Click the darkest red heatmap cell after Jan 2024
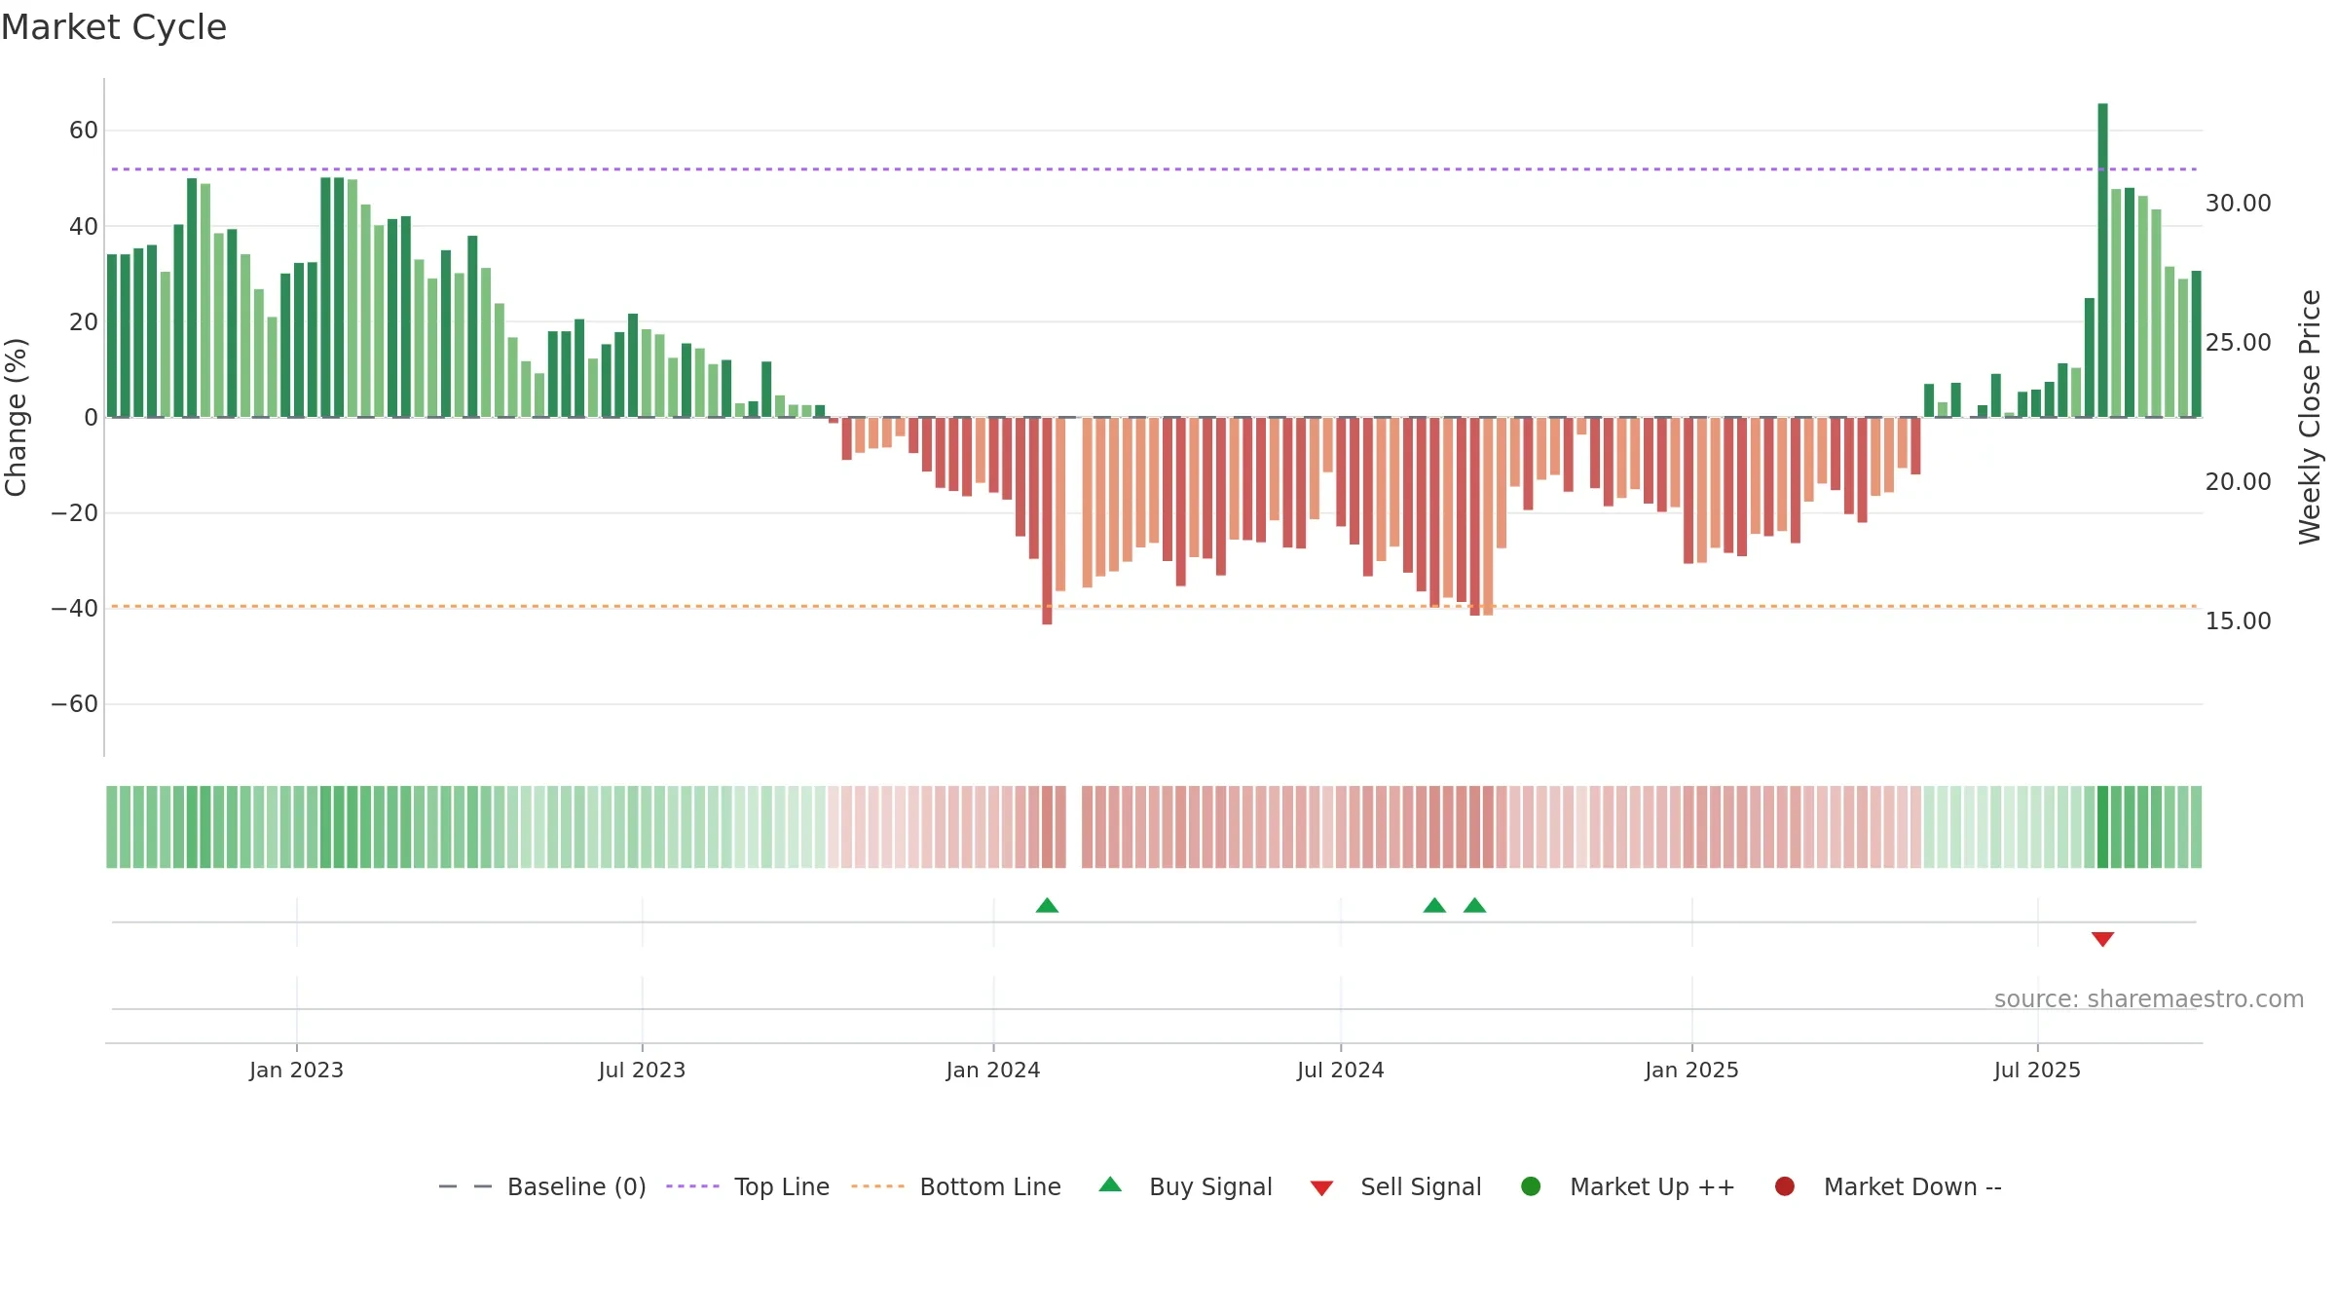This screenshot has width=2337, height=1315. tap(1047, 827)
